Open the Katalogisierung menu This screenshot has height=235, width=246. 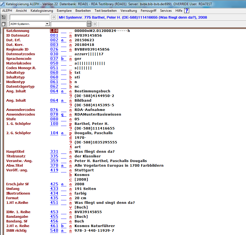(x=42, y=11)
